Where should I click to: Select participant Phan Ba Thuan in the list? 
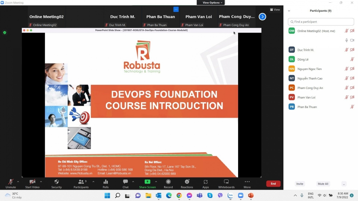[x=321, y=107]
